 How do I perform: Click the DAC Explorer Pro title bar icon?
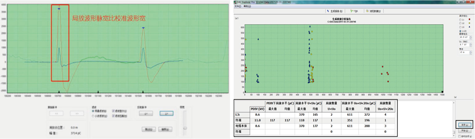pyautogui.click(x=235, y=2)
